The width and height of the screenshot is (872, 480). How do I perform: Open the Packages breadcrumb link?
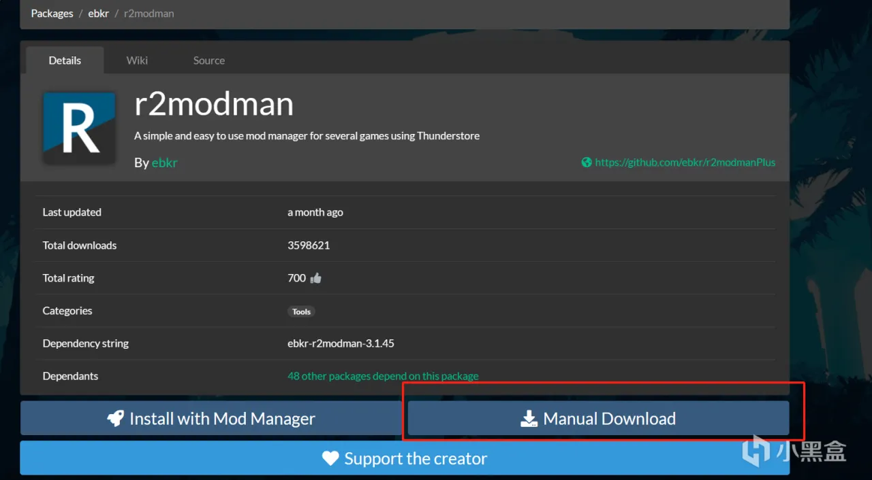(52, 14)
